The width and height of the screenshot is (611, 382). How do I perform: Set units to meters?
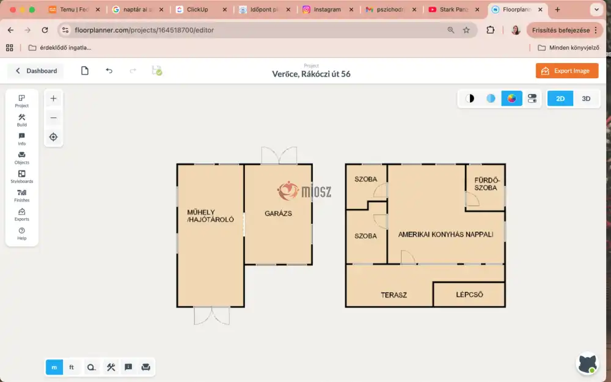click(x=54, y=367)
